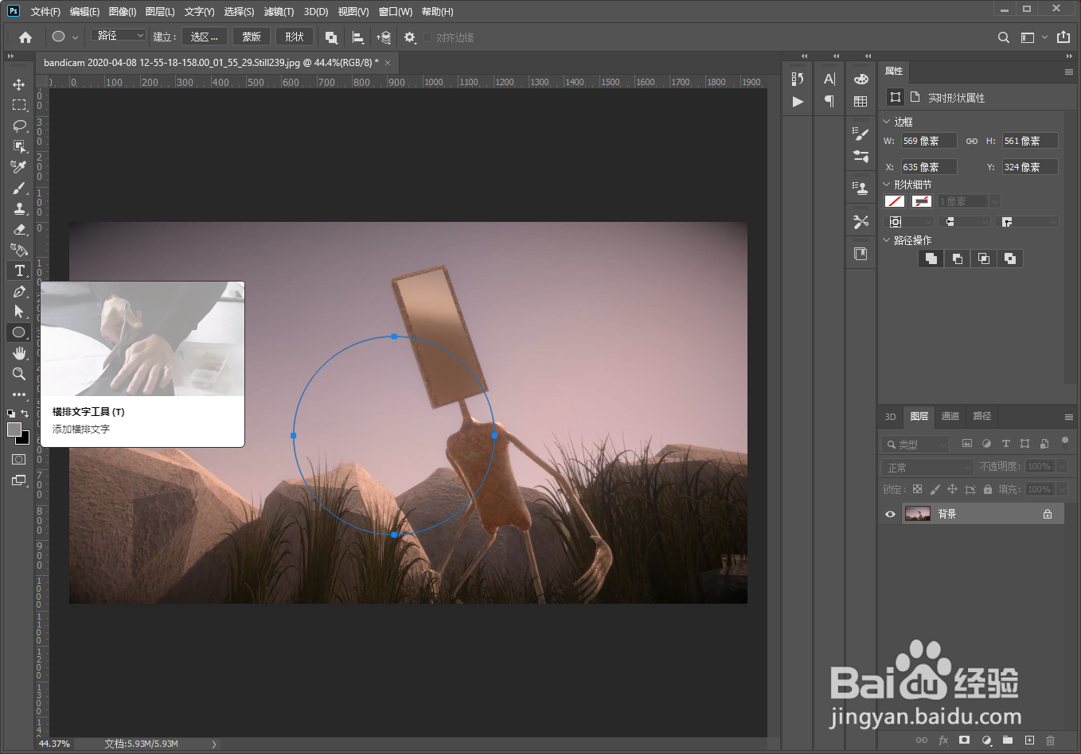Open the 图像(I) menu
1081x754 pixels.
123,12
